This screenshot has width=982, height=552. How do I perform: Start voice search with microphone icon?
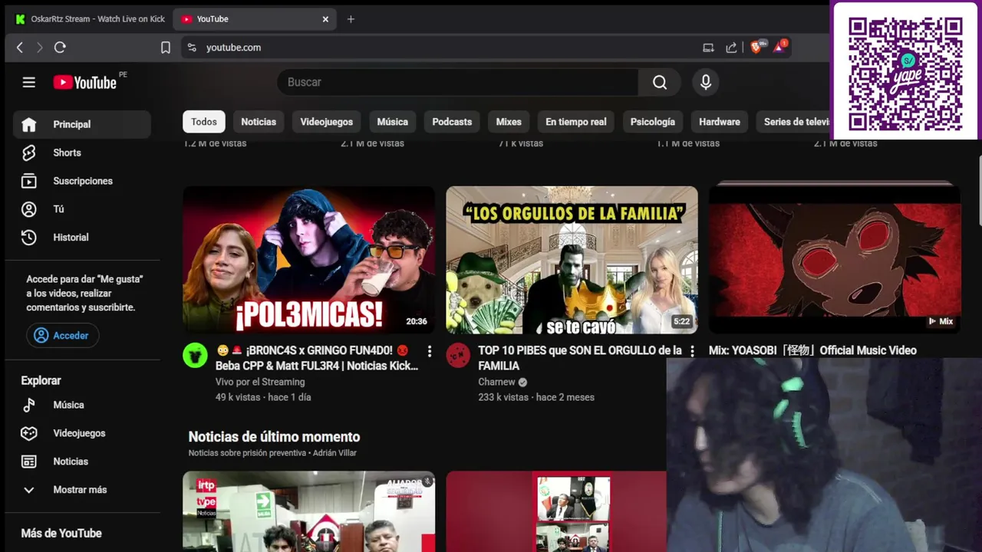(706, 82)
